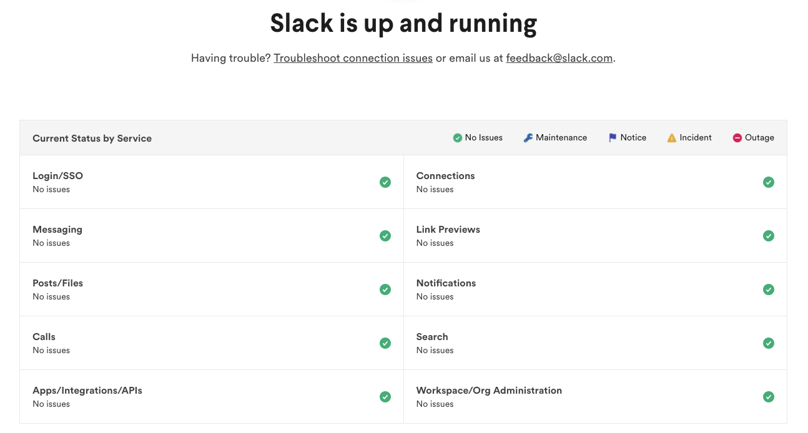Click the red Outage icon in legend
808x433 pixels.
point(737,138)
